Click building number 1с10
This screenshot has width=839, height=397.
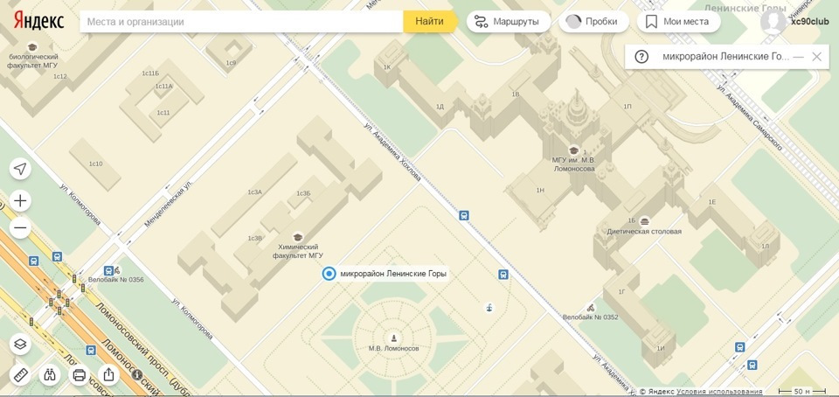pos(96,164)
